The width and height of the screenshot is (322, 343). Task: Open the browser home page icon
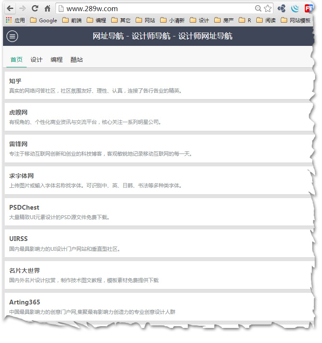tap(47, 9)
